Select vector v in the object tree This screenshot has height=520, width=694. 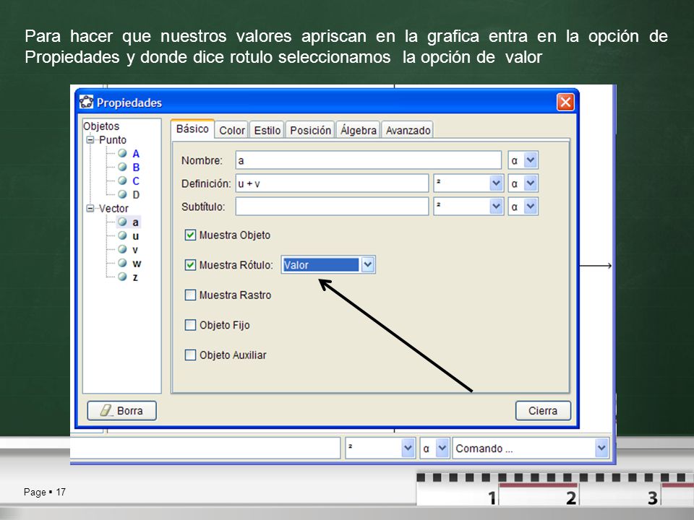[x=135, y=249]
